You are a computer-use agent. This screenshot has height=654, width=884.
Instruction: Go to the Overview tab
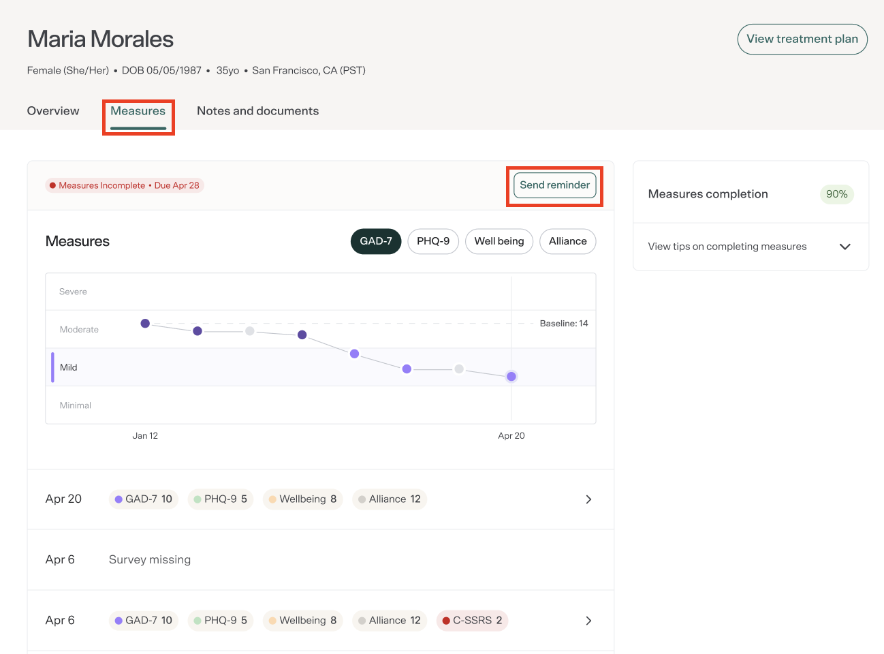coord(53,111)
